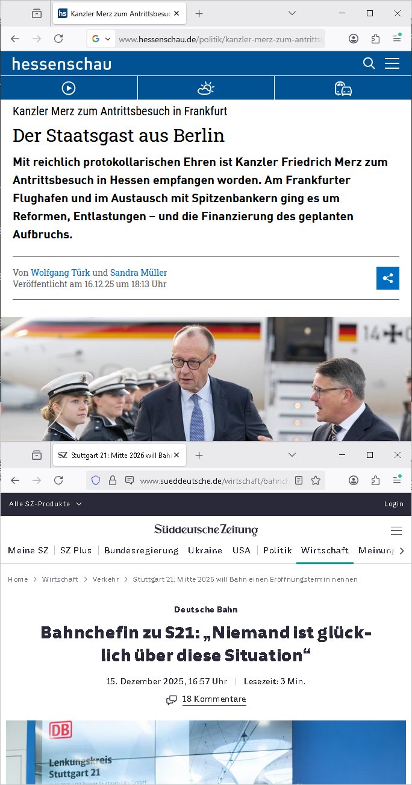
Task: Open the weather icon section
Action: click(206, 88)
